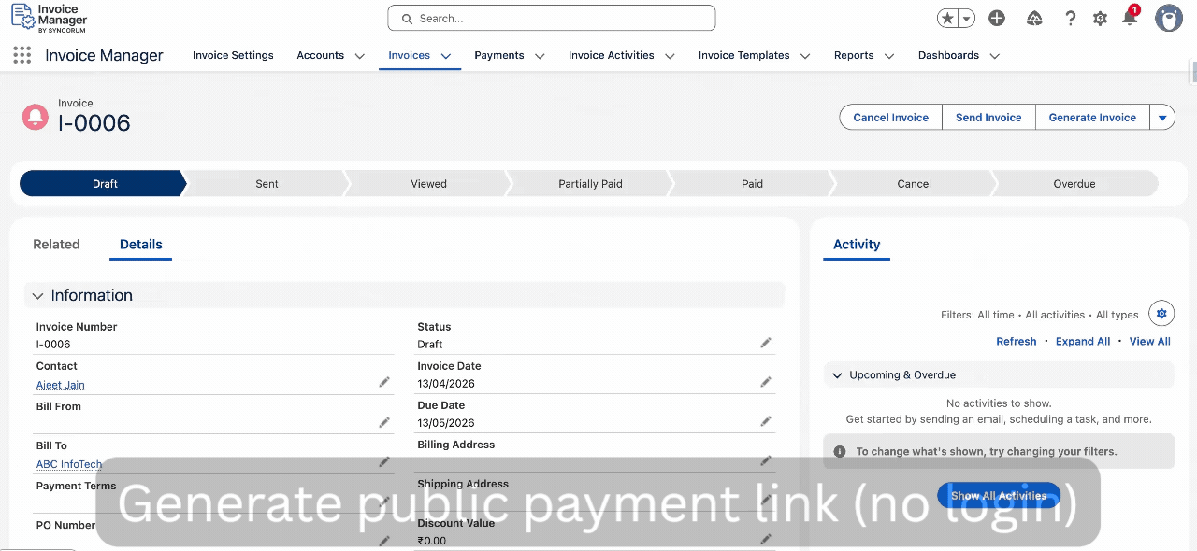The image size is (1197, 551).
Task: Edit the Invoice Date pencil icon
Action: click(x=766, y=382)
